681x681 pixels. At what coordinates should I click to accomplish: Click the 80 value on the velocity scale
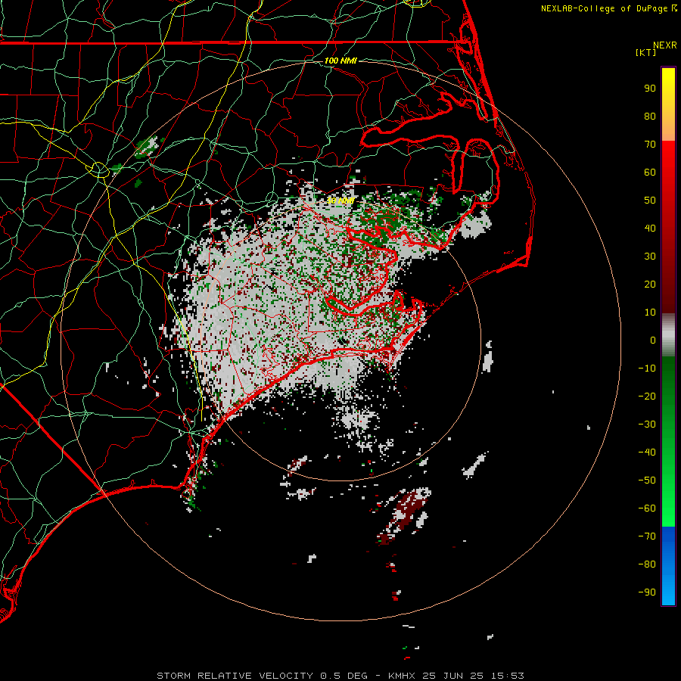pyautogui.click(x=650, y=117)
